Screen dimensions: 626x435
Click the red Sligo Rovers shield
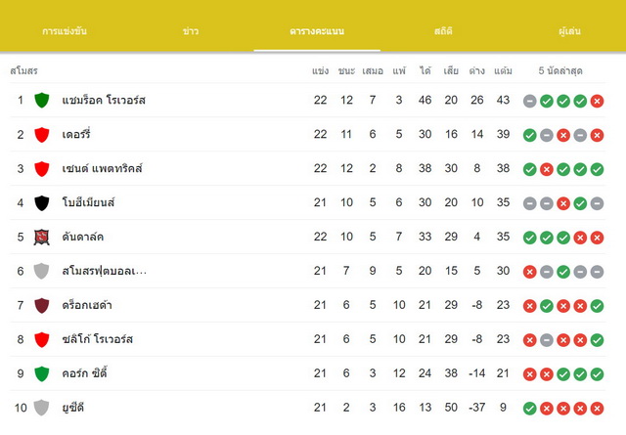[42, 339]
